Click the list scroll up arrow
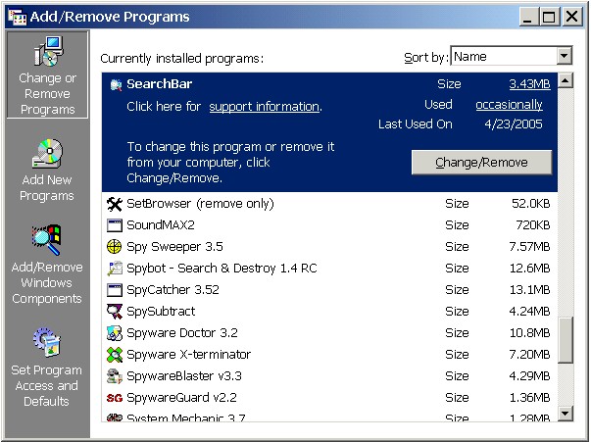The image size is (591, 442). (x=566, y=80)
